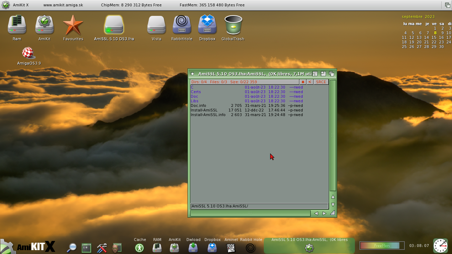Open the Dropbox drive desktop icon

(x=207, y=25)
